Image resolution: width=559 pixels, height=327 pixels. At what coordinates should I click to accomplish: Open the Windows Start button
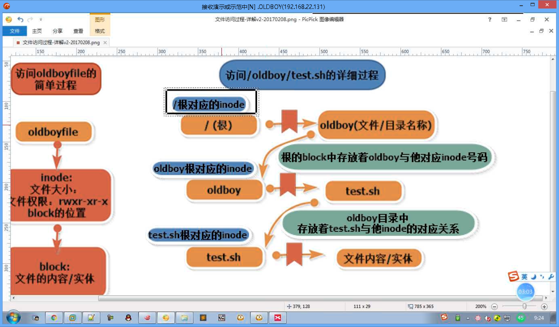click(x=13, y=318)
